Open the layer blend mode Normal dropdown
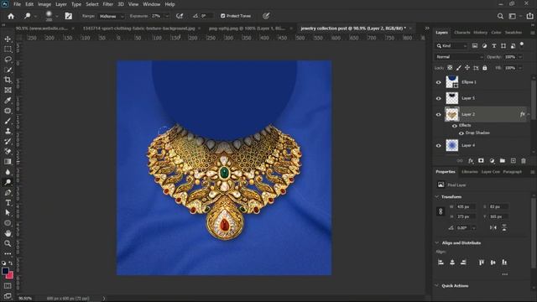 (x=459, y=57)
